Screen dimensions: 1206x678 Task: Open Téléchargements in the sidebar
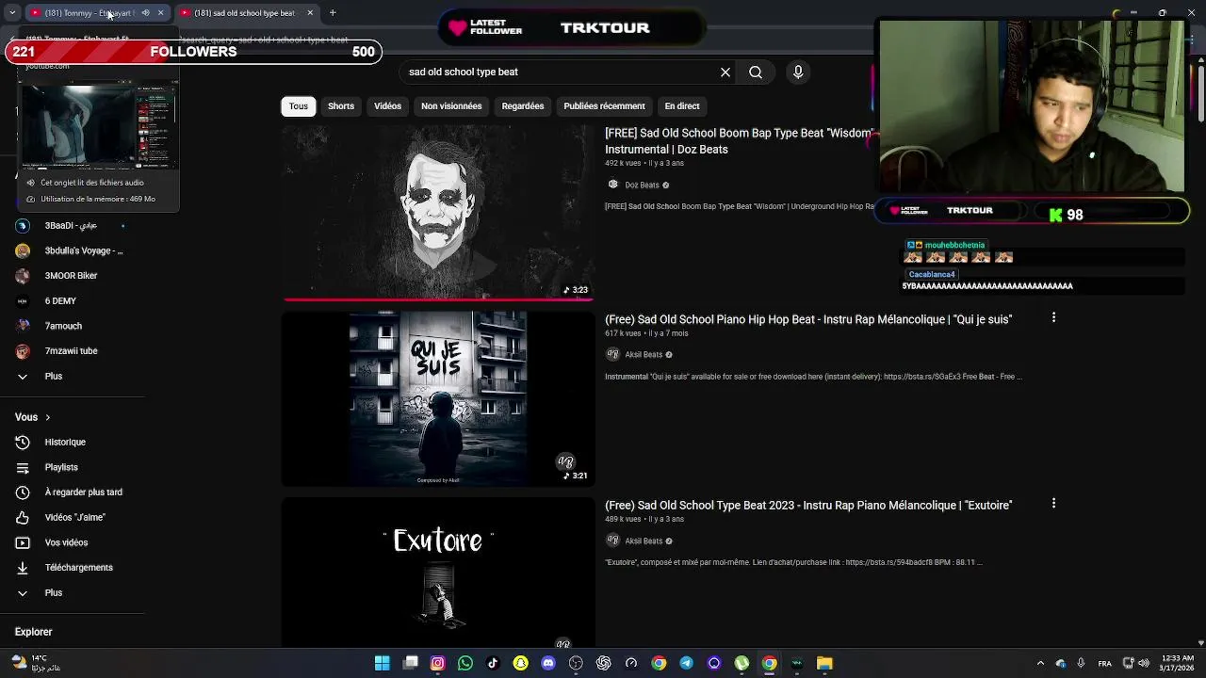point(78,567)
